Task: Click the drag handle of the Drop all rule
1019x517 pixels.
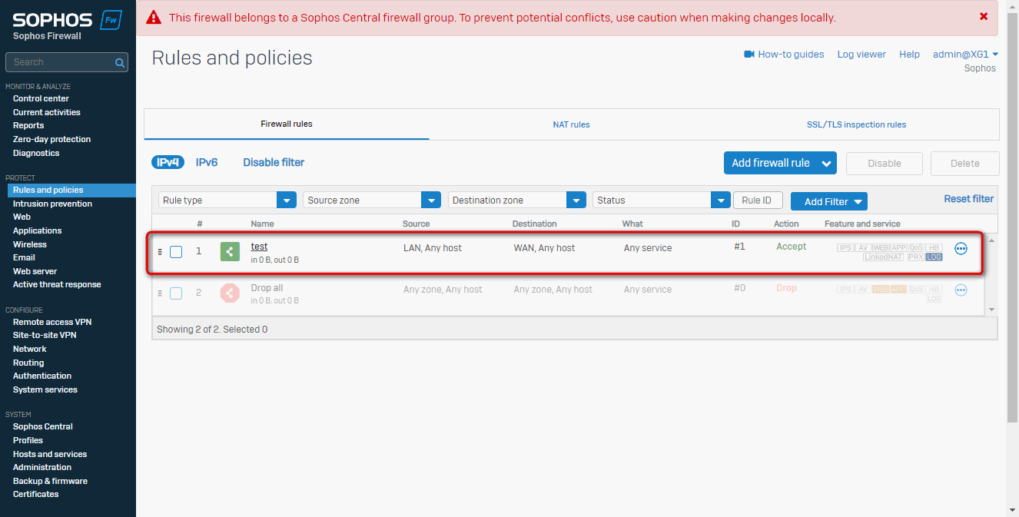Action: coord(160,293)
